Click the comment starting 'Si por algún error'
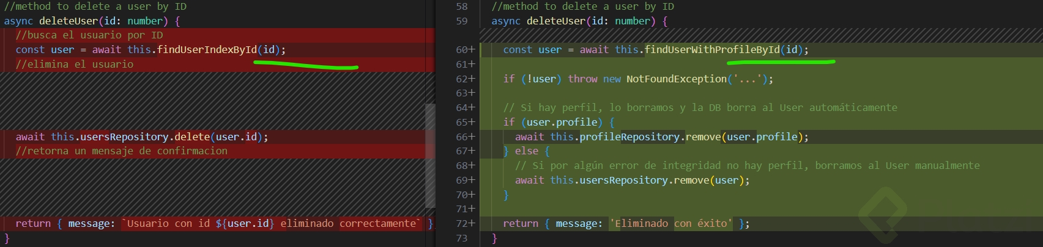 tap(748, 166)
